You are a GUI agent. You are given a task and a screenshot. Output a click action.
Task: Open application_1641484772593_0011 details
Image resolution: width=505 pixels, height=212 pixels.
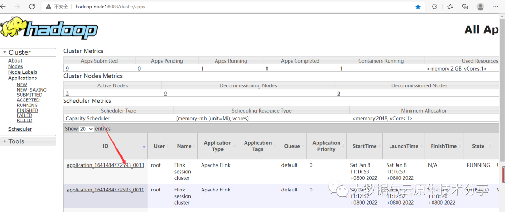click(105, 165)
